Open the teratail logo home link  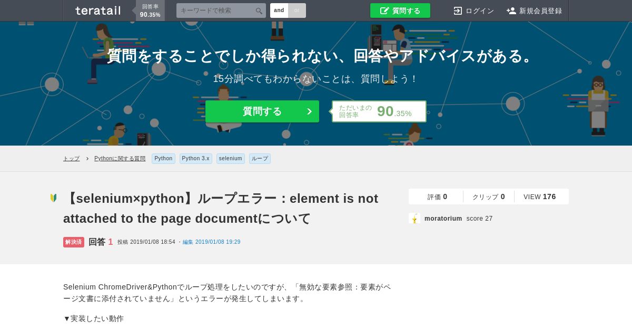pos(98,11)
